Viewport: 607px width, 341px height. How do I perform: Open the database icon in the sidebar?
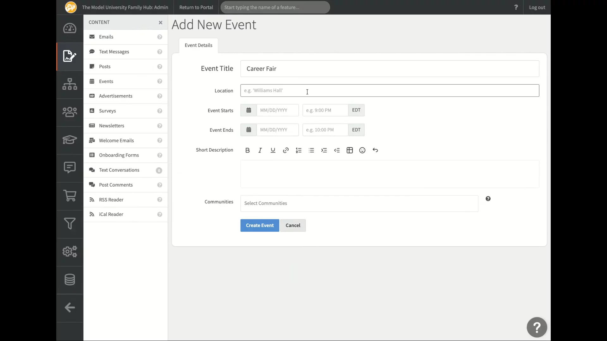tap(70, 279)
